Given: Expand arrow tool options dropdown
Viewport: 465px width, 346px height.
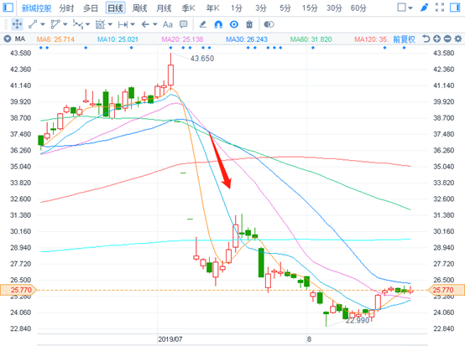Looking at the screenshot, I should [154, 24].
